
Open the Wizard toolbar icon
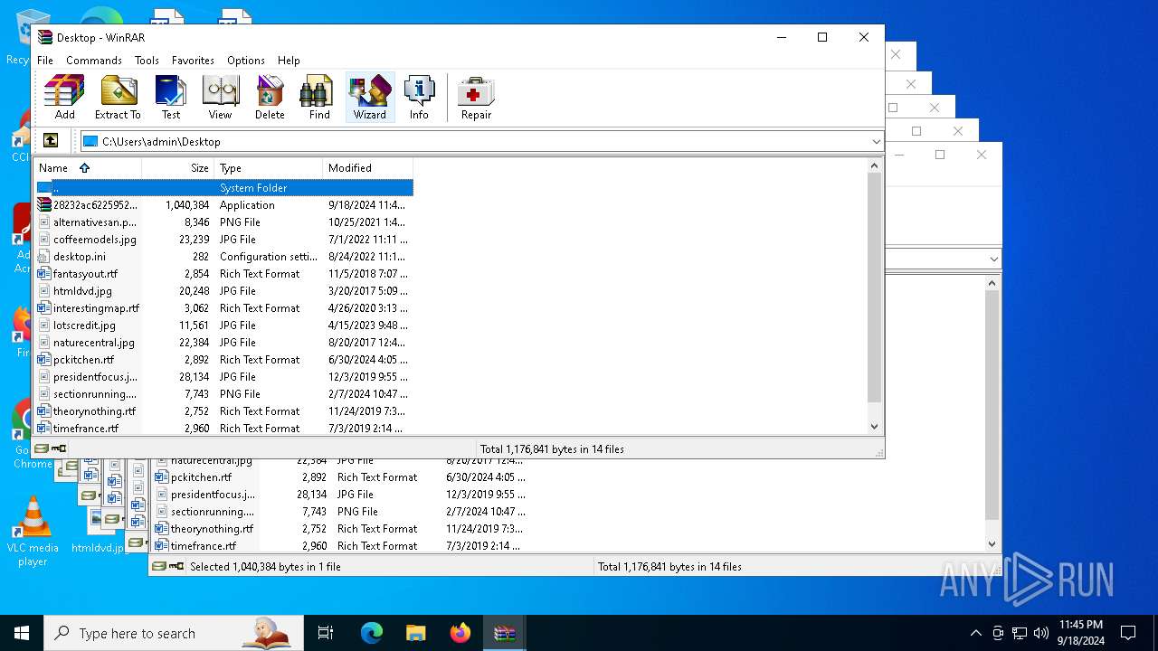coord(370,98)
